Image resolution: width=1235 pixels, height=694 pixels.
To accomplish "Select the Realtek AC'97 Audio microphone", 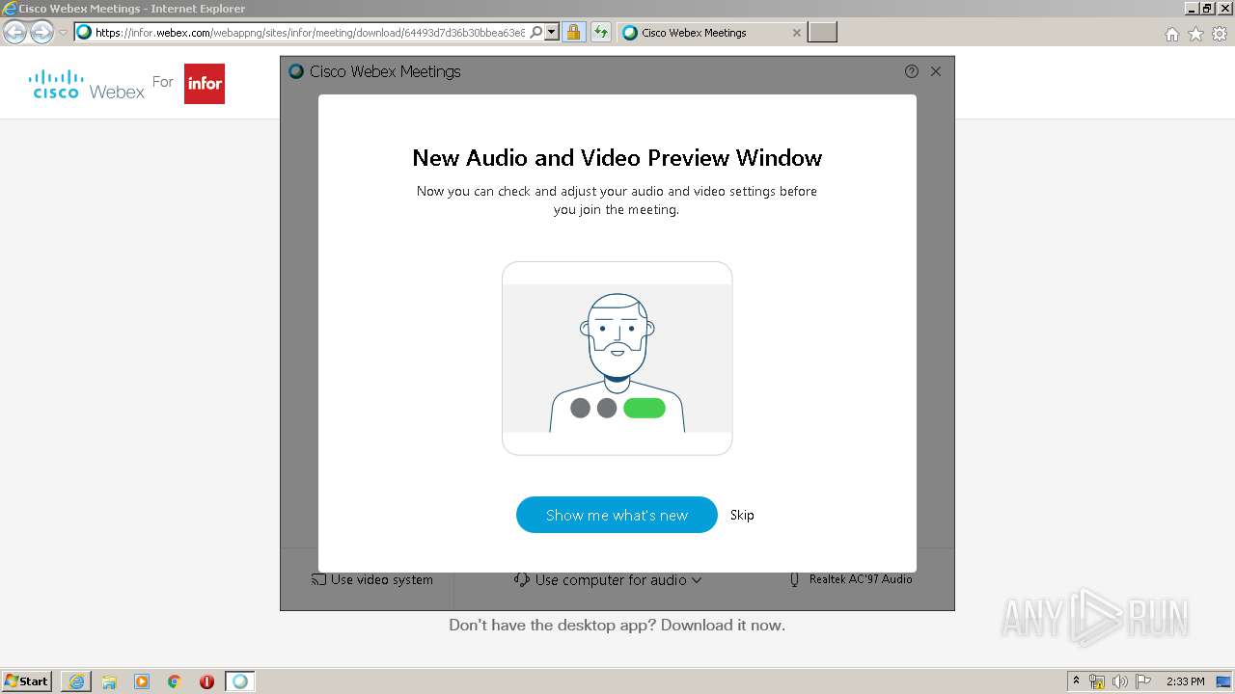I will pos(850,579).
